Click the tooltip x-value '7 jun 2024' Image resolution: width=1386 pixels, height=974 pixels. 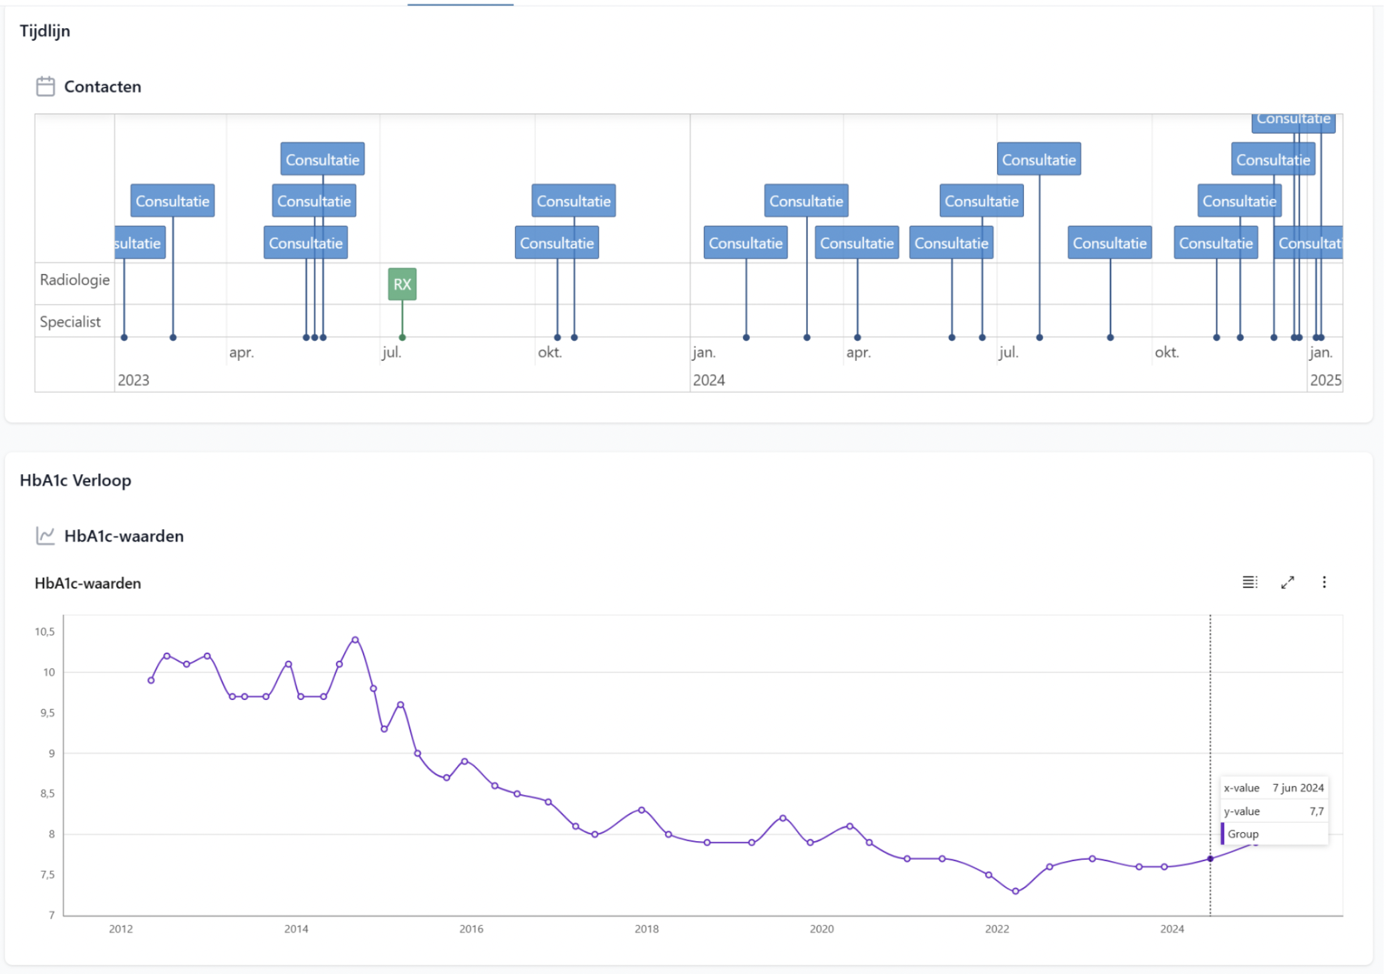pos(1298,788)
